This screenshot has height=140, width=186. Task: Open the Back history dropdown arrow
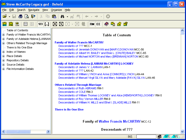point(92,17)
